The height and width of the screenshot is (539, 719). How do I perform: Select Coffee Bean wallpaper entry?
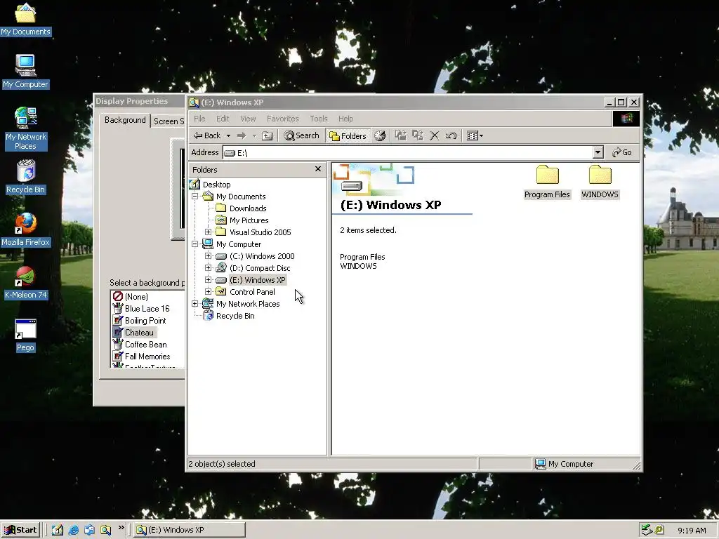[x=146, y=344]
